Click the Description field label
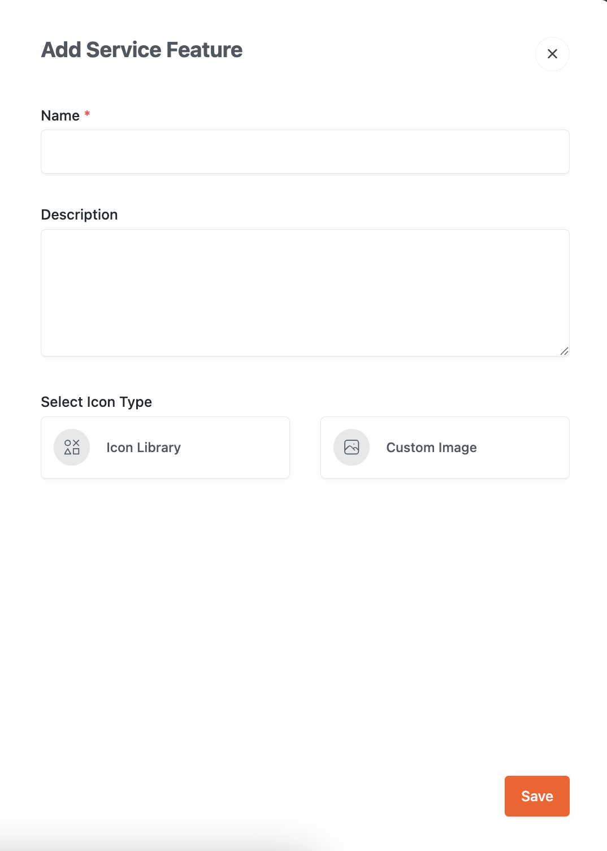 79,214
